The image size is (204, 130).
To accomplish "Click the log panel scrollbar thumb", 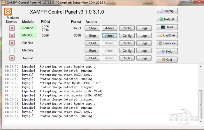I will click(201, 105).
